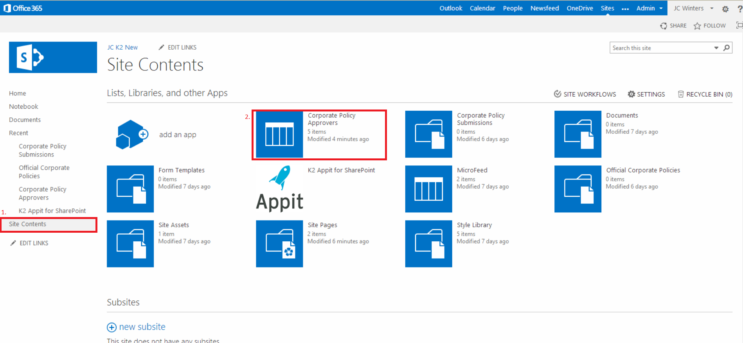Click the Settings gear beside SETTINGS
Screen dimensions: 743x343
click(x=631, y=94)
